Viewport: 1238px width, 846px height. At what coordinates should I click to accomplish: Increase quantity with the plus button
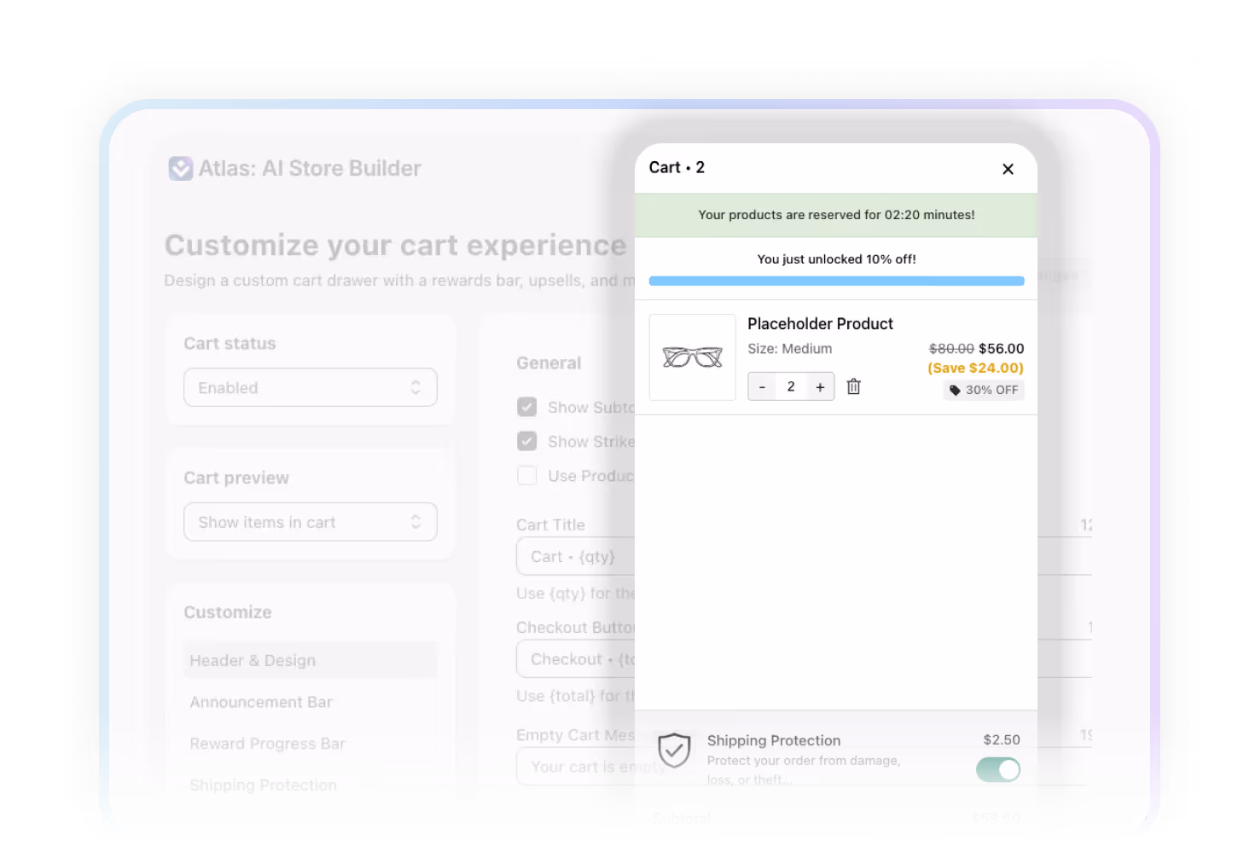click(x=820, y=386)
